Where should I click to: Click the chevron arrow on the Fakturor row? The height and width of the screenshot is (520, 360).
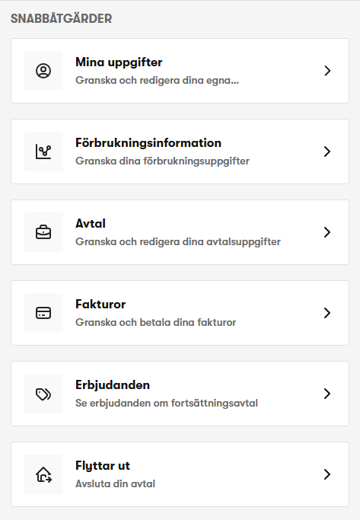327,313
